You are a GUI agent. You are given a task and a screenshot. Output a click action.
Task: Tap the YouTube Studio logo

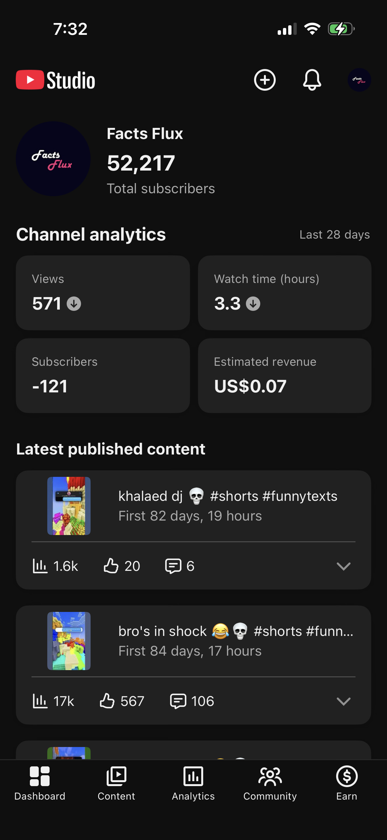55,80
